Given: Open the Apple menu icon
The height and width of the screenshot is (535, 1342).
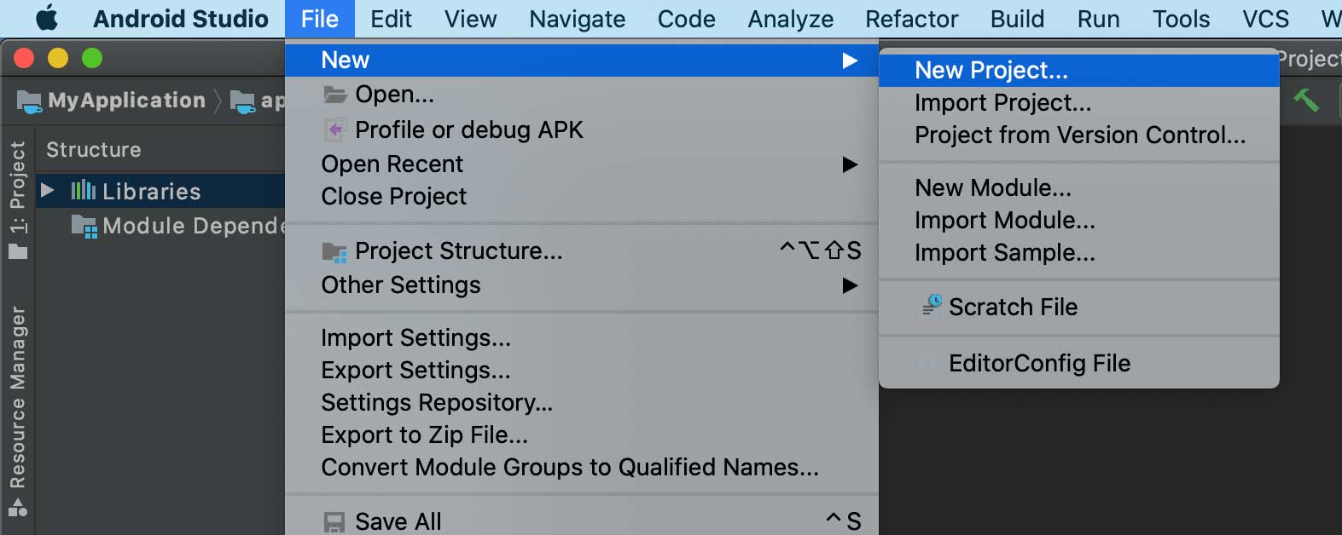Looking at the screenshot, I should point(47,19).
